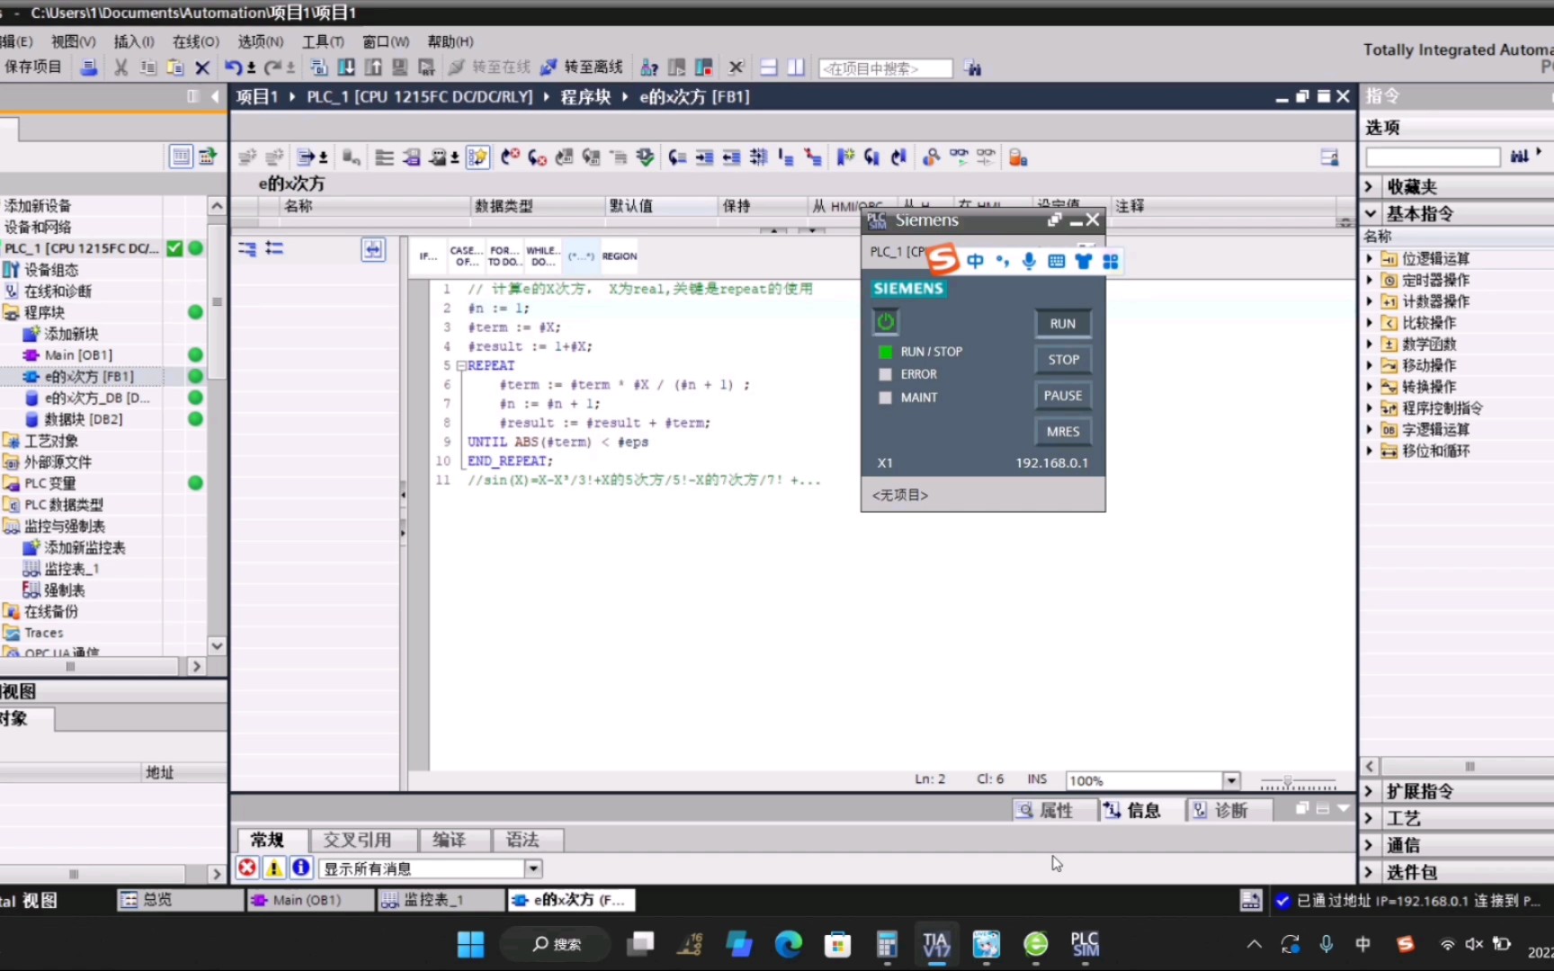Screen dimensions: 1554x971
Task: Select the e的x次方 [FB1] block in tree
Action: click(x=89, y=377)
